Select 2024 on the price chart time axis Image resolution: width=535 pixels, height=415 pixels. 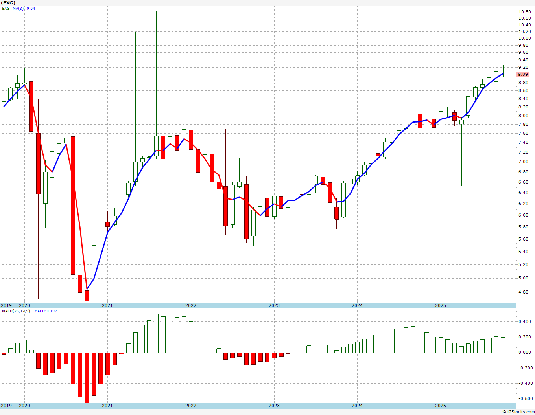tap(357, 305)
